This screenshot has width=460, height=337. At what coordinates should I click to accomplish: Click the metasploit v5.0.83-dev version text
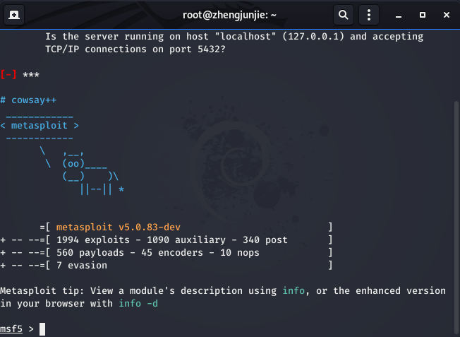pos(119,227)
